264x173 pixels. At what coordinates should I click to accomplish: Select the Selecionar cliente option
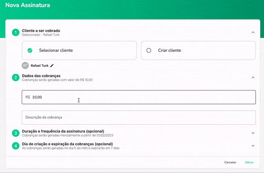[x=79, y=50]
